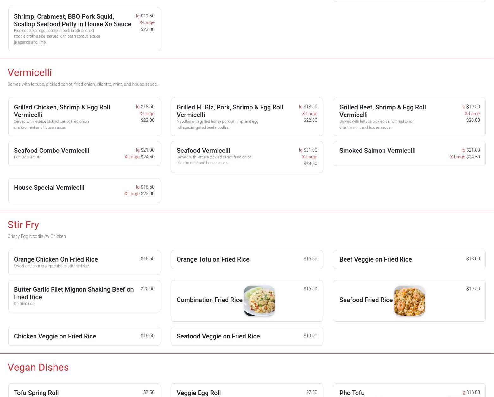Click the lg $19.50 price of Grilled Beef Vermicelli
Viewport: 494px width, 397px height.
tap(471, 107)
